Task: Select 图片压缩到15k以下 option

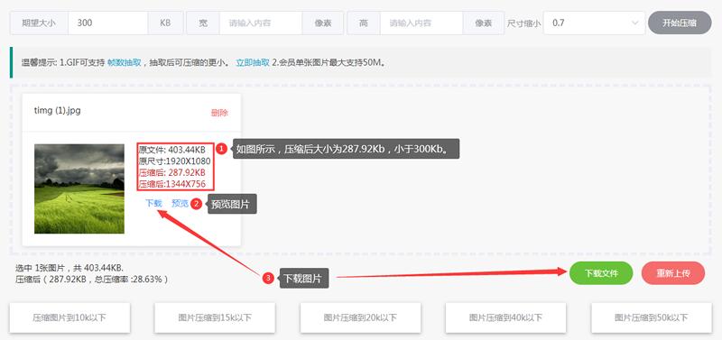Action: point(215,317)
